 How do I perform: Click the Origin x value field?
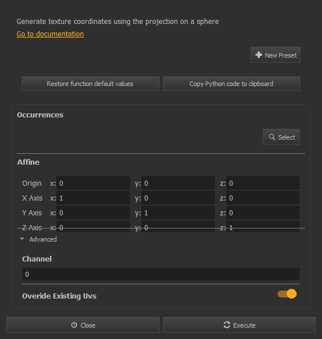[x=93, y=183]
